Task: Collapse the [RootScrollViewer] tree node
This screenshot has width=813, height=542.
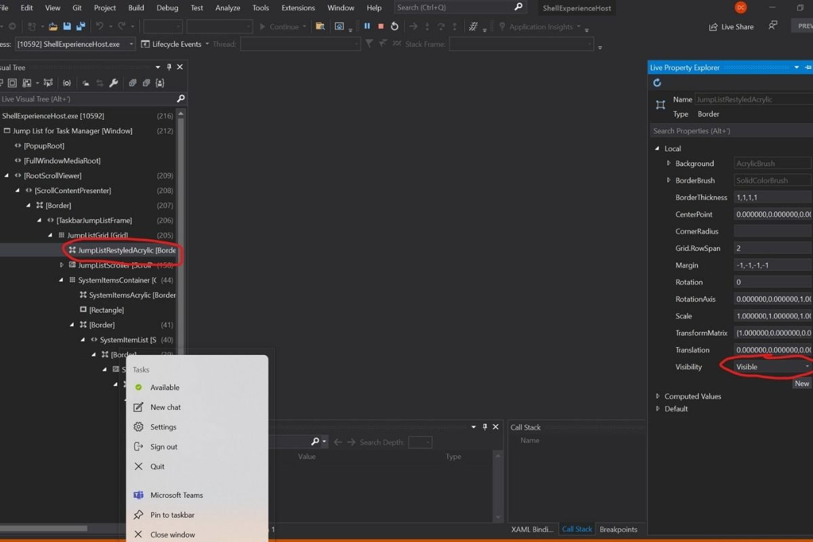Action: click(7, 175)
